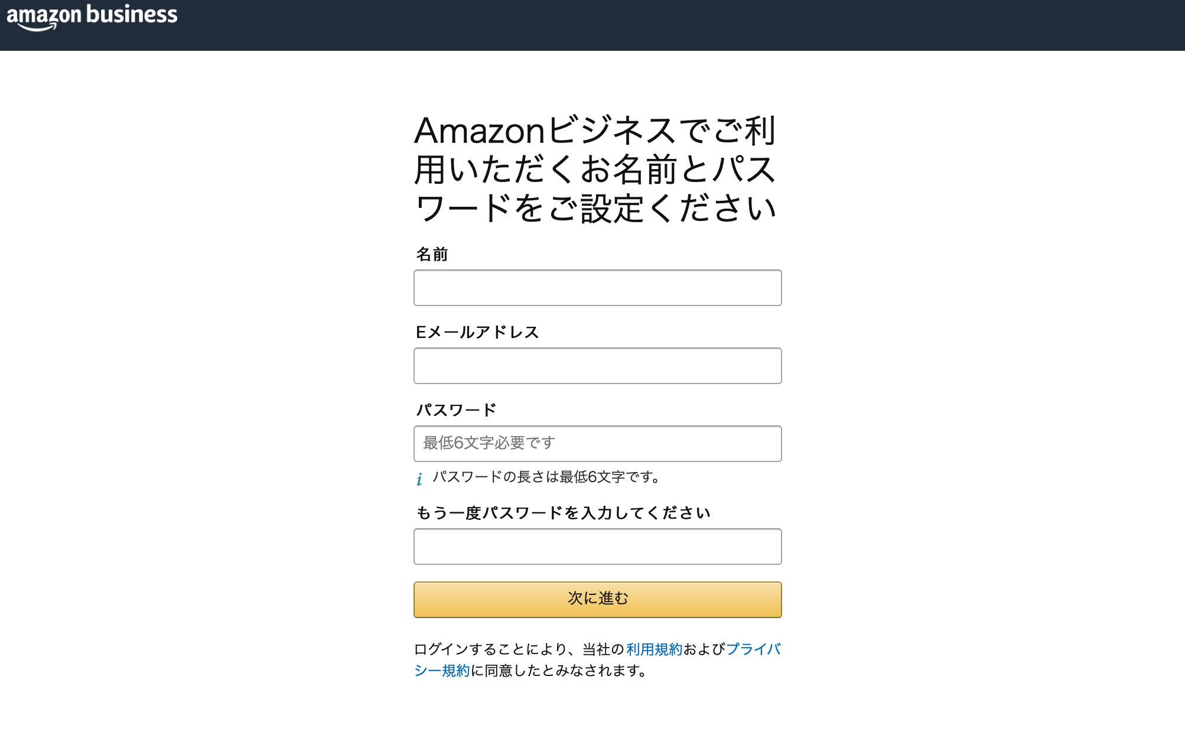Click the もう一度パスワードを入力してください label

point(563,513)
